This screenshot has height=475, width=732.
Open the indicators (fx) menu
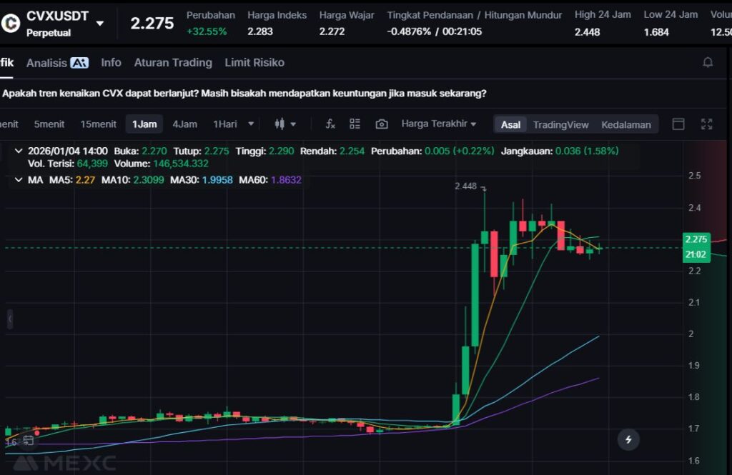point(330,124)
